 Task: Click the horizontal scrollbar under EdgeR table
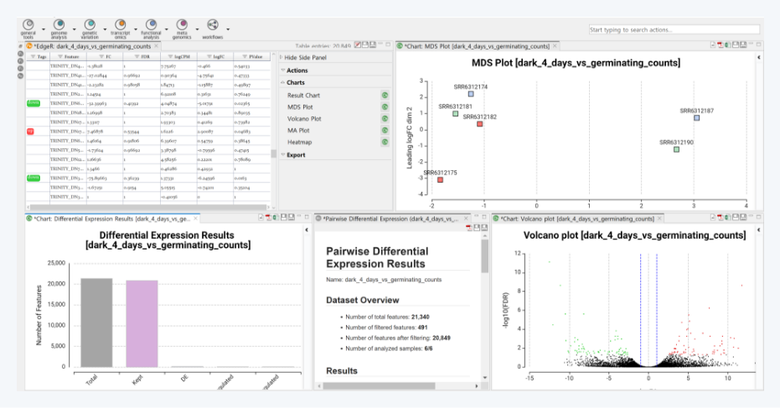(x=148, y=208)
